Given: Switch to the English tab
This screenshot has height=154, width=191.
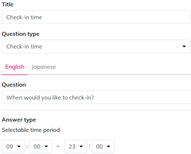Looking at the screenshot, I should point(15,67).
